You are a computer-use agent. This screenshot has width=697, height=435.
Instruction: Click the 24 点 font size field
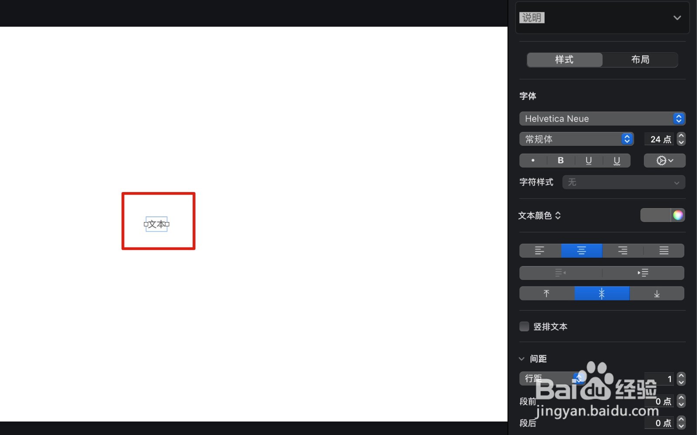pyautogui.click(x=659, y=139)
